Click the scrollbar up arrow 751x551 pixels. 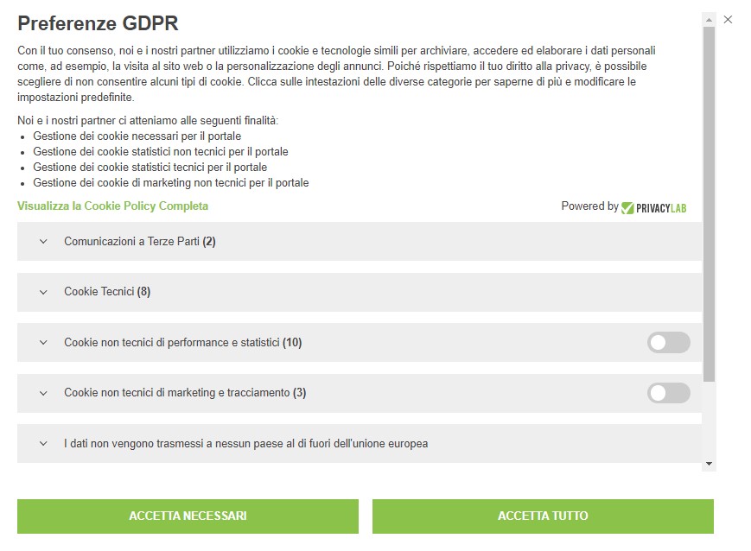(710, 19)
